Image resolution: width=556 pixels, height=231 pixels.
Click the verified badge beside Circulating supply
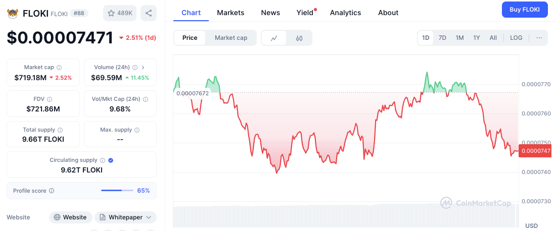click(x=111, y=160)
